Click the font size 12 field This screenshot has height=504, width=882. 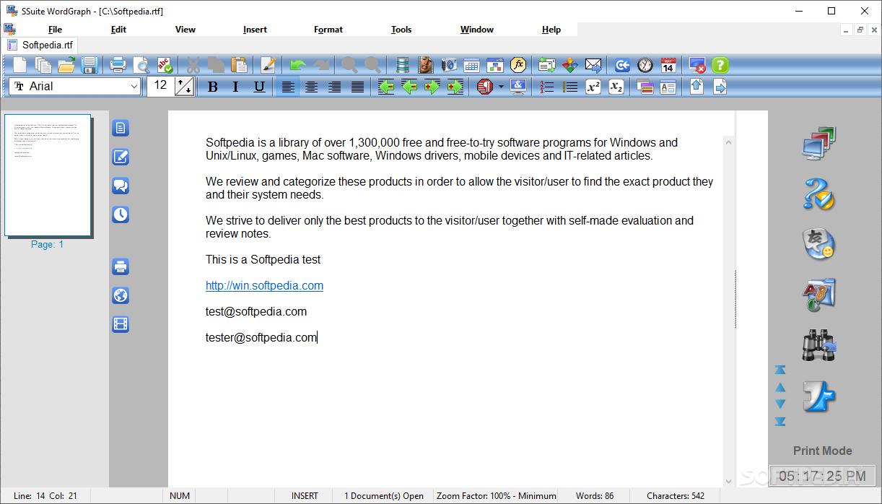pos(161,86)
